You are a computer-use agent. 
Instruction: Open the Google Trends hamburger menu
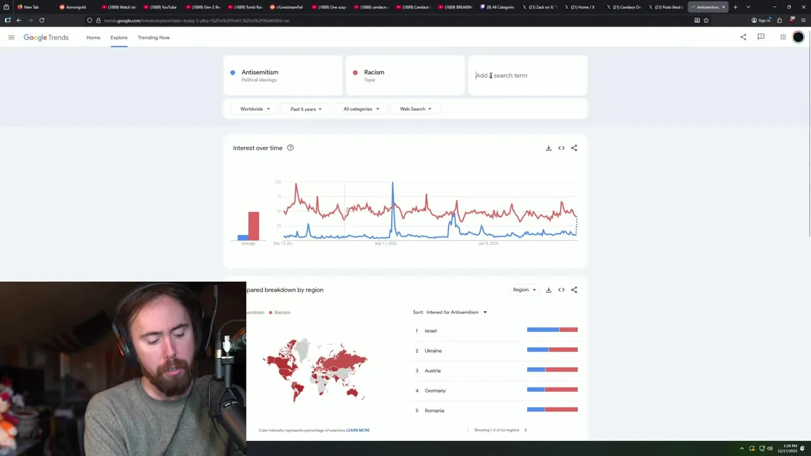(11, 37)
